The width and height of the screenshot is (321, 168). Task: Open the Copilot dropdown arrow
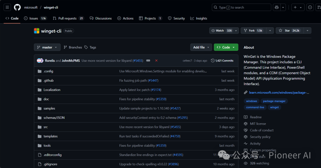tap(283, 7)
